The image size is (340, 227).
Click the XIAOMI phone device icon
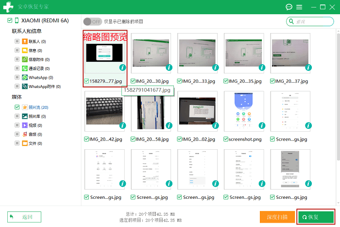point(17,20)
